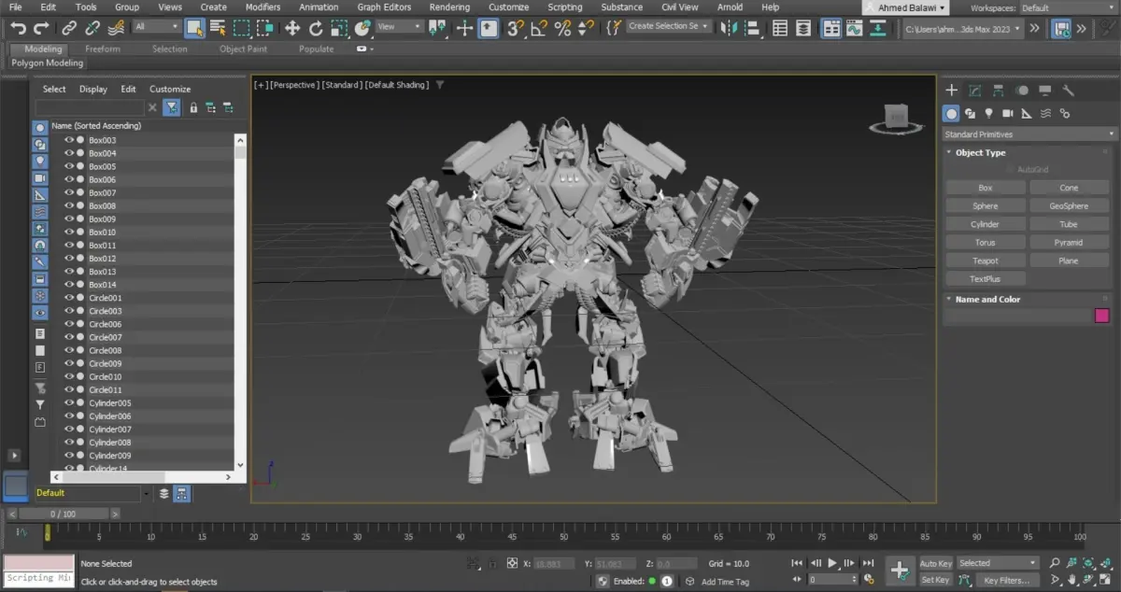Activate the Select and Rotate tool

[x=316, y=28]
